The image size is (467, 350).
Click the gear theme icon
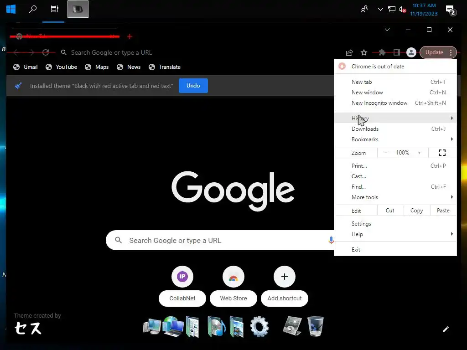coord(259,326)
